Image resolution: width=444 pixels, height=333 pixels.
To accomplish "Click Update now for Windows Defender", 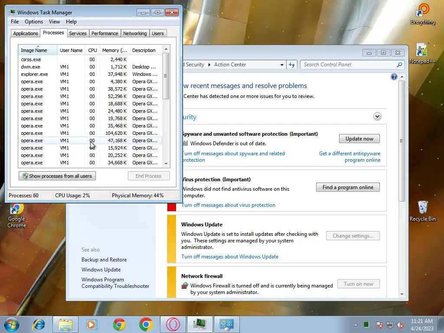I will [x=359, y=138].
